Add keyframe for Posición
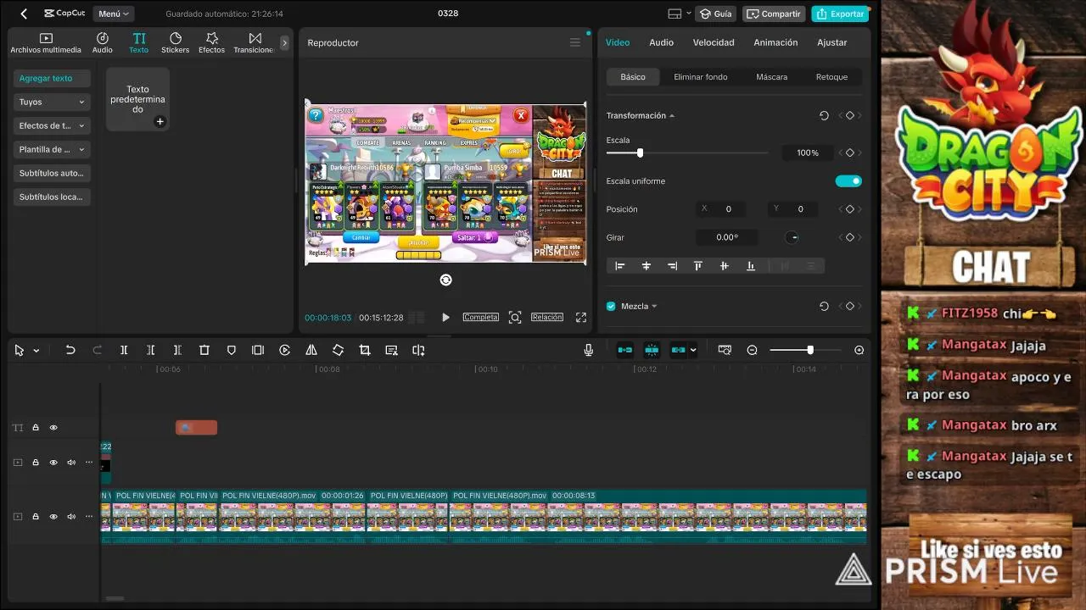Viewport: 1086px width, 610px height. (x=850, y=209)
